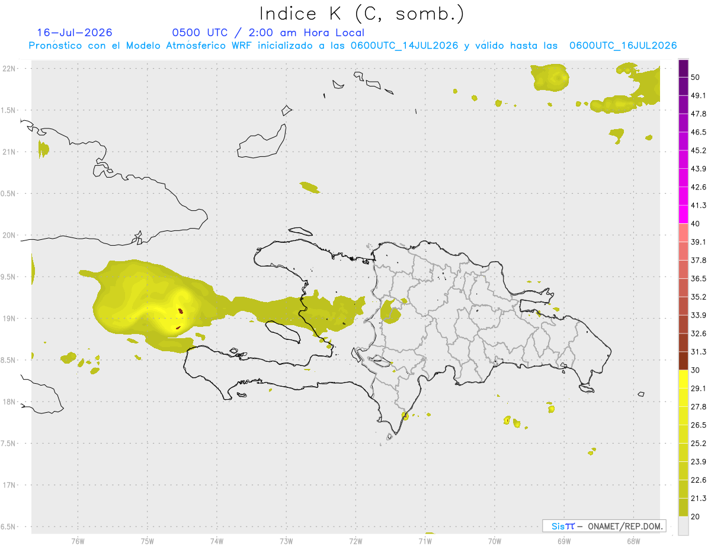Click the legend value 49.1
Viewport: 711px width, 549px height.
tap(699, 95)
